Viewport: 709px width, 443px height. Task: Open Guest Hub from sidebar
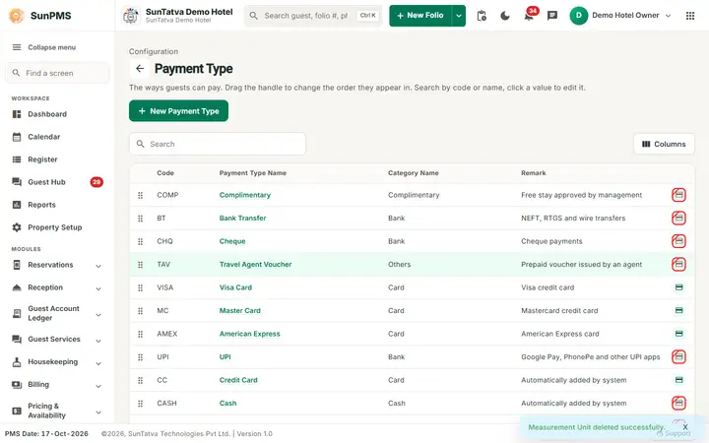point(46,182)
